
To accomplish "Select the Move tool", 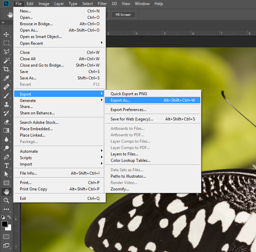I will 6,34.
